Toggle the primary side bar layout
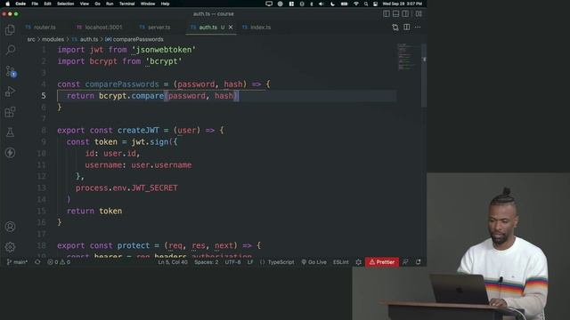The height and width of the screenshot is (320, 570). pyautogui.click(x=387, y=14)
